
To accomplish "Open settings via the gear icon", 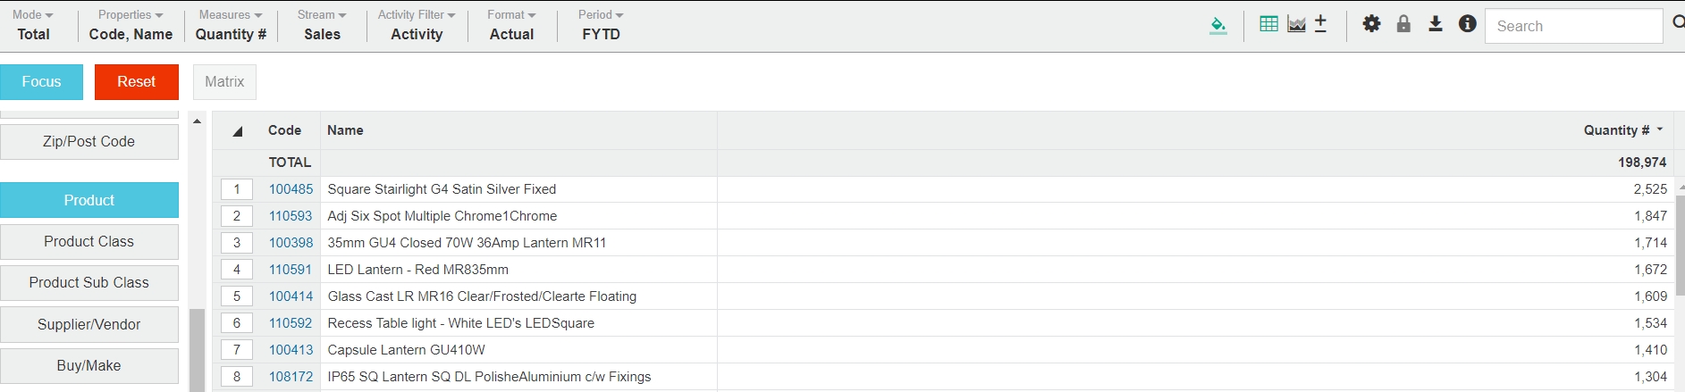I will [1371, 24].
